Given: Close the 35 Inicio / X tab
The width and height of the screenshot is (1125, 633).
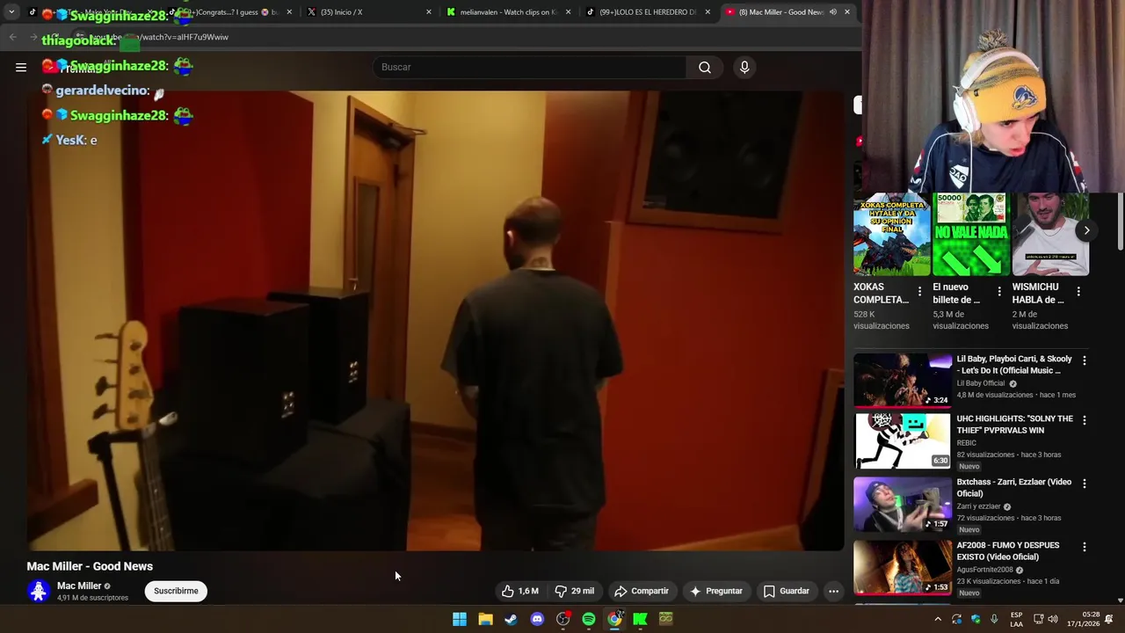Looking at the screenshot, I should (x=429, y=12).
